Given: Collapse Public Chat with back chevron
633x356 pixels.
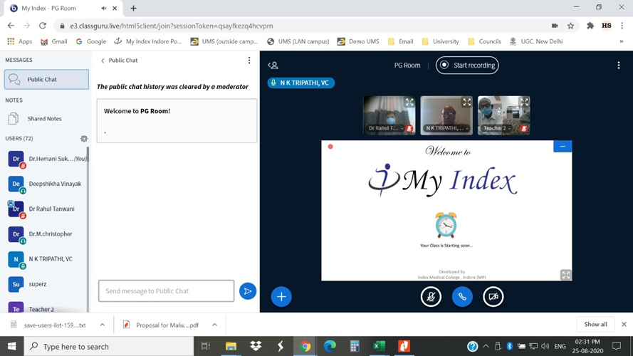Looking at the screenshot, I should [103, 61].
